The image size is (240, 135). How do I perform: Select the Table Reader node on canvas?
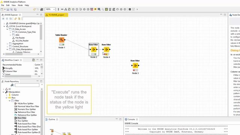61,40
